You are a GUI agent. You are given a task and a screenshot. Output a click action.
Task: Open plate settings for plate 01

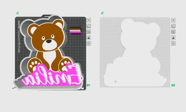[x=89, y=43]
